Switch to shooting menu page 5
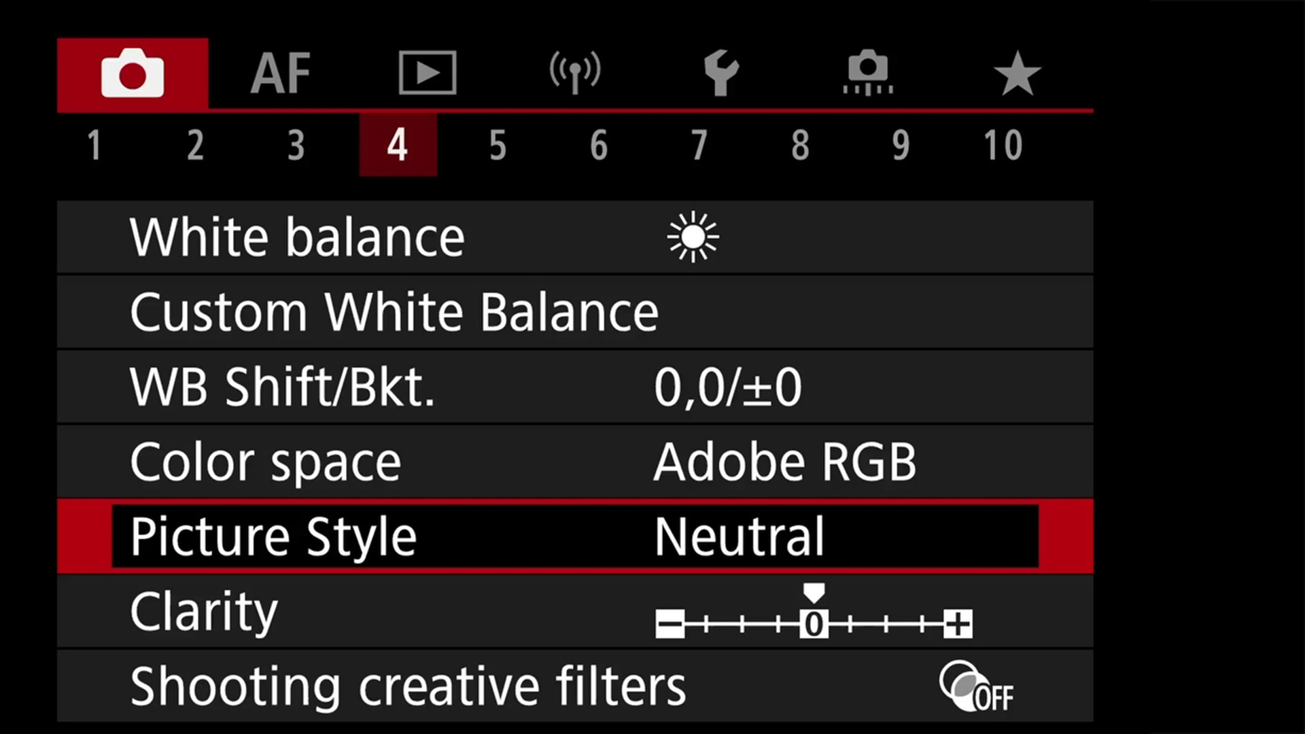Viewport: 1305px width, 734px height. tap(498, 145)
